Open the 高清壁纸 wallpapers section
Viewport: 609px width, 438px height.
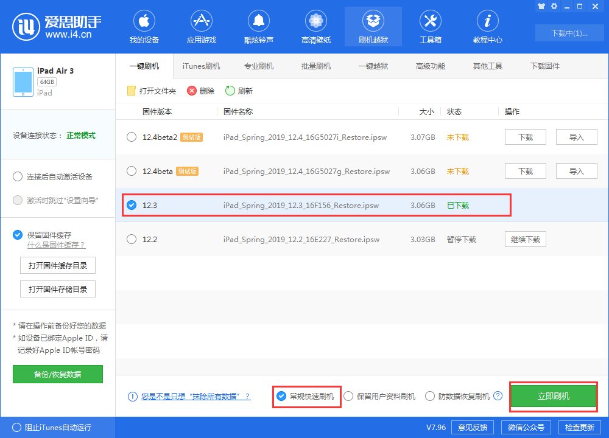click(x=315, y=26)
